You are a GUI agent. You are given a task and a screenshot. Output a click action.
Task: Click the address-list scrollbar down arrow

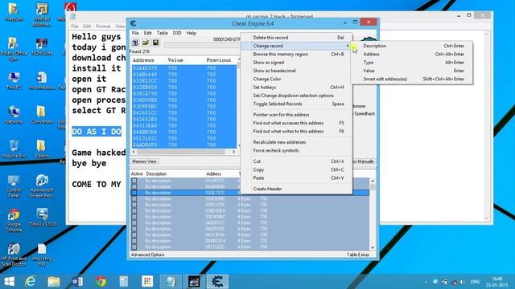click(373, 247)
